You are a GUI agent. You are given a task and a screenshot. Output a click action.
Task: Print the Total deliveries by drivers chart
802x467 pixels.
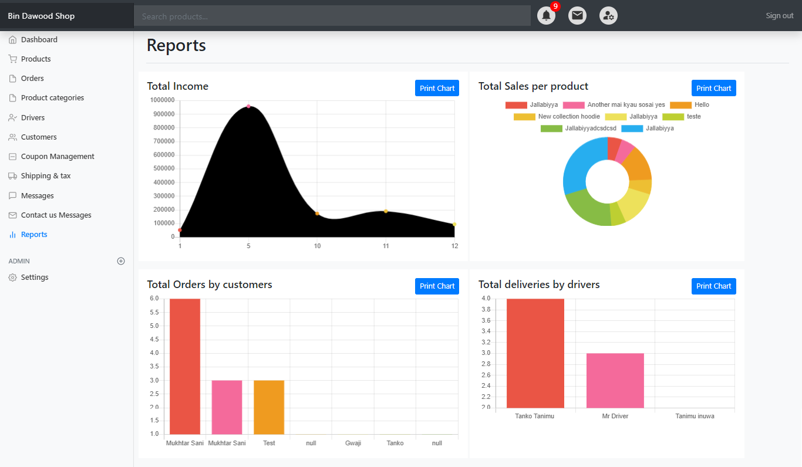click(x=713, y=286)
